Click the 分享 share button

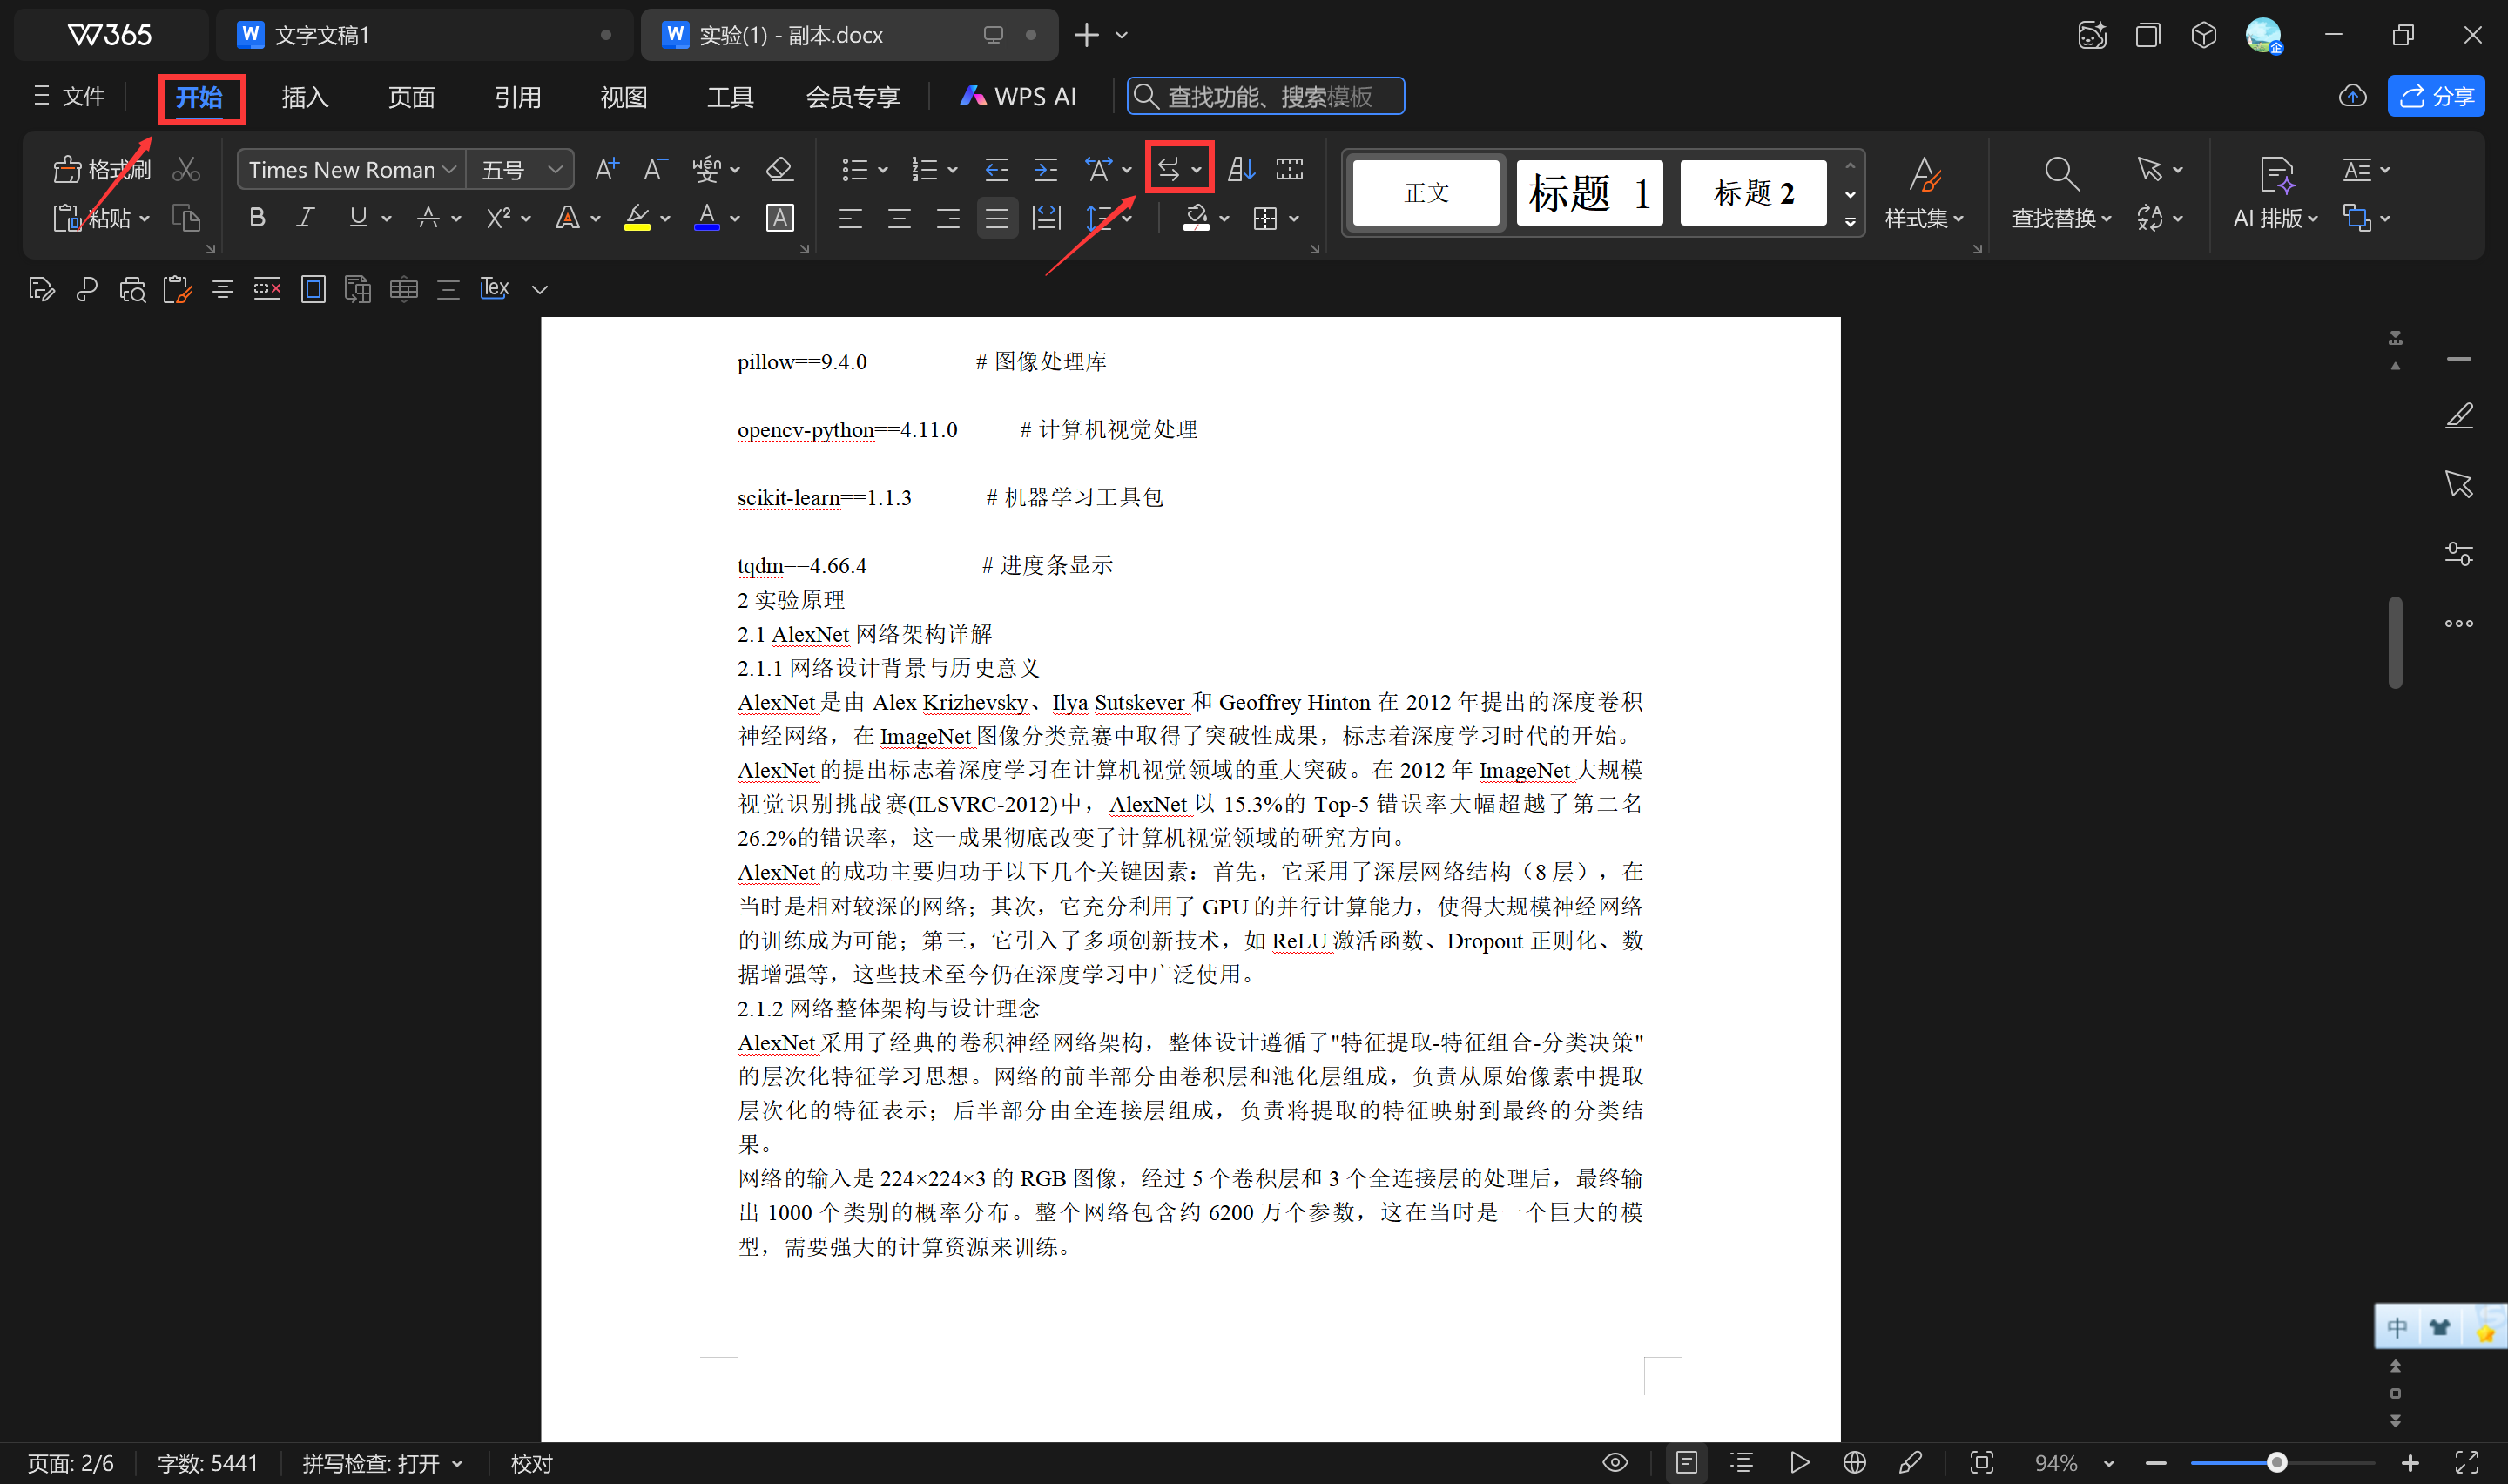[x=2437, y=96]
